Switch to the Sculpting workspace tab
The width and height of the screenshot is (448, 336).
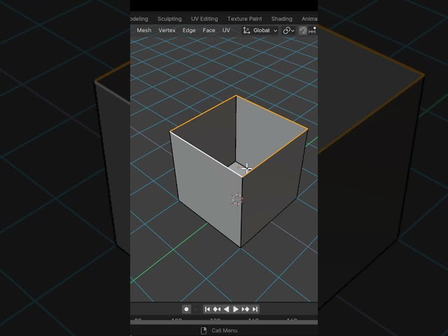(169, 19)
